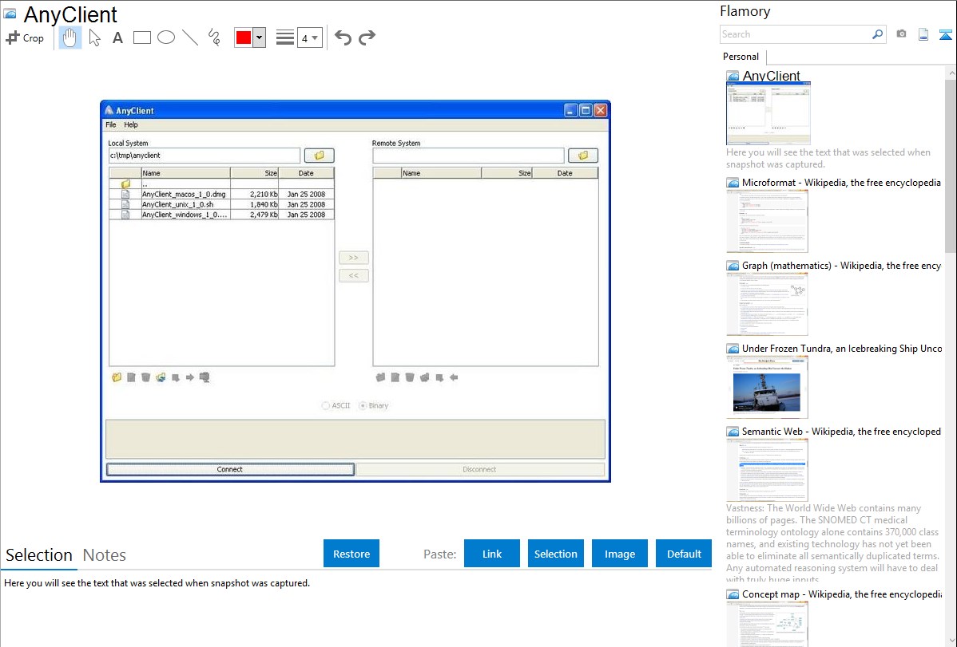Viewport: 957px width, 647px height.
Task: Select the Crop tool
Action: pos(25,37)
